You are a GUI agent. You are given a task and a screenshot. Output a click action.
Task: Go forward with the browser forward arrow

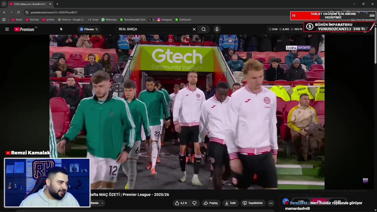[x=11, y=12]
